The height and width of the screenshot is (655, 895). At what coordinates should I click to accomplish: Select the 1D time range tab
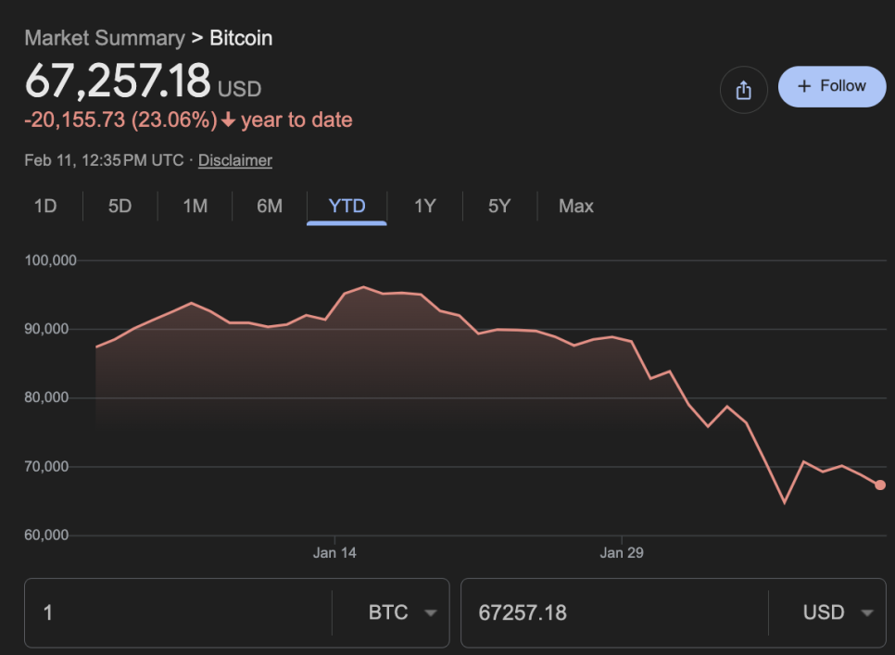[x=45, y=206]
